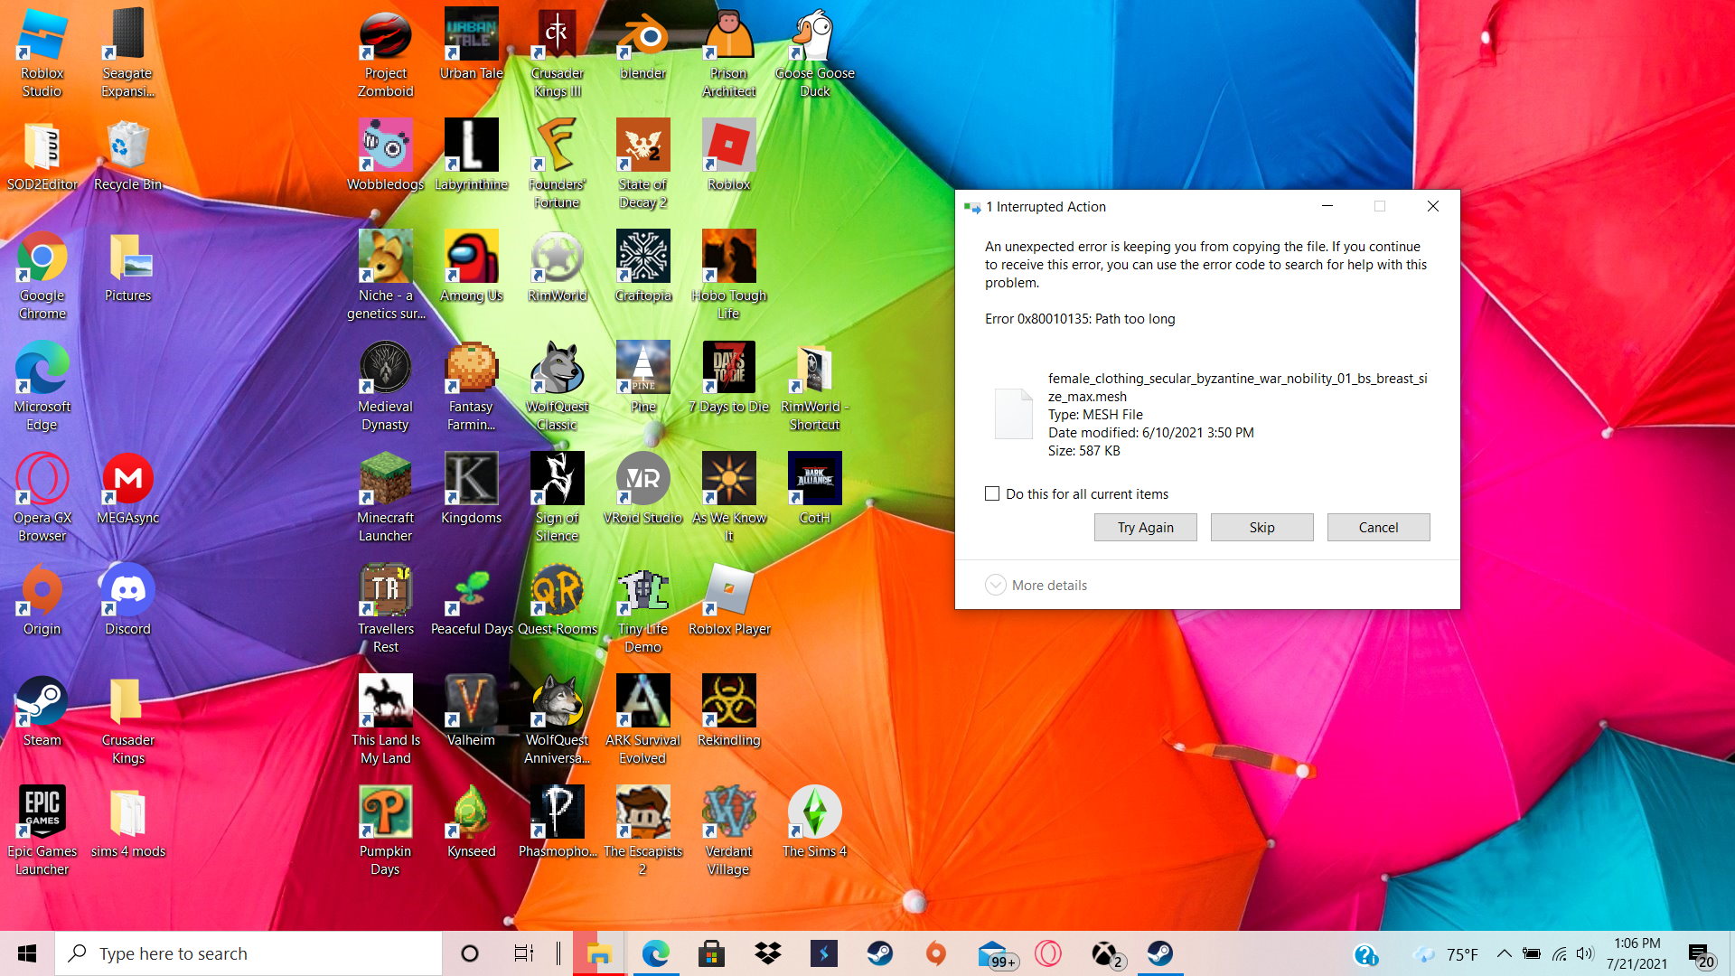The image size is (1735, 976).
Task: Select the Rekindling desktop icon
Action: tap(728, 711)
